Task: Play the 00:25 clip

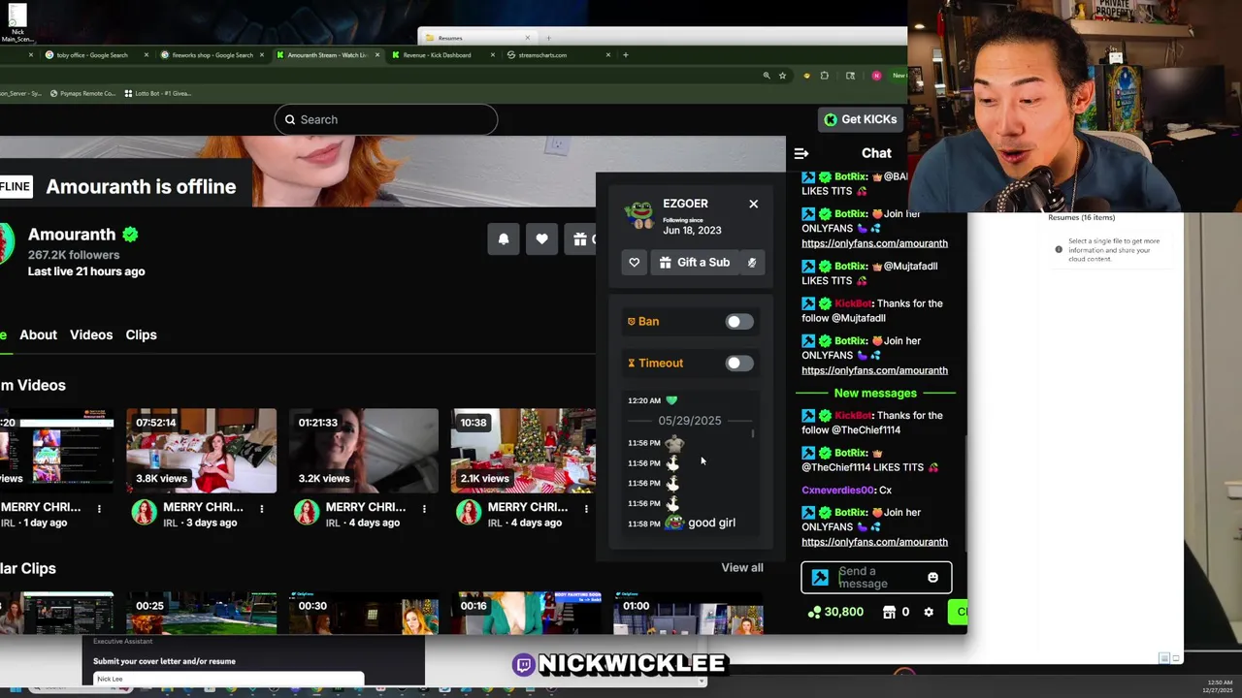Action: pos(201,613)
